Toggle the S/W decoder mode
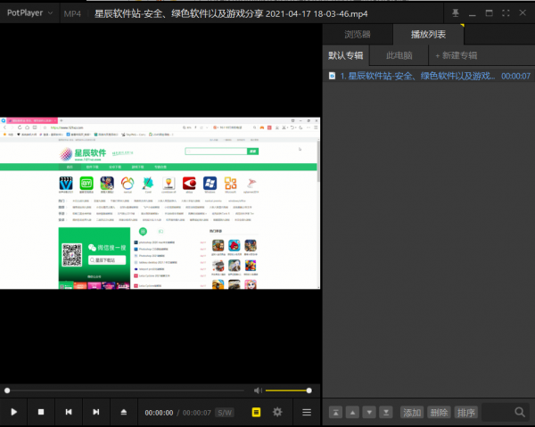The image size is (535, 427). [x=225, y=413]
